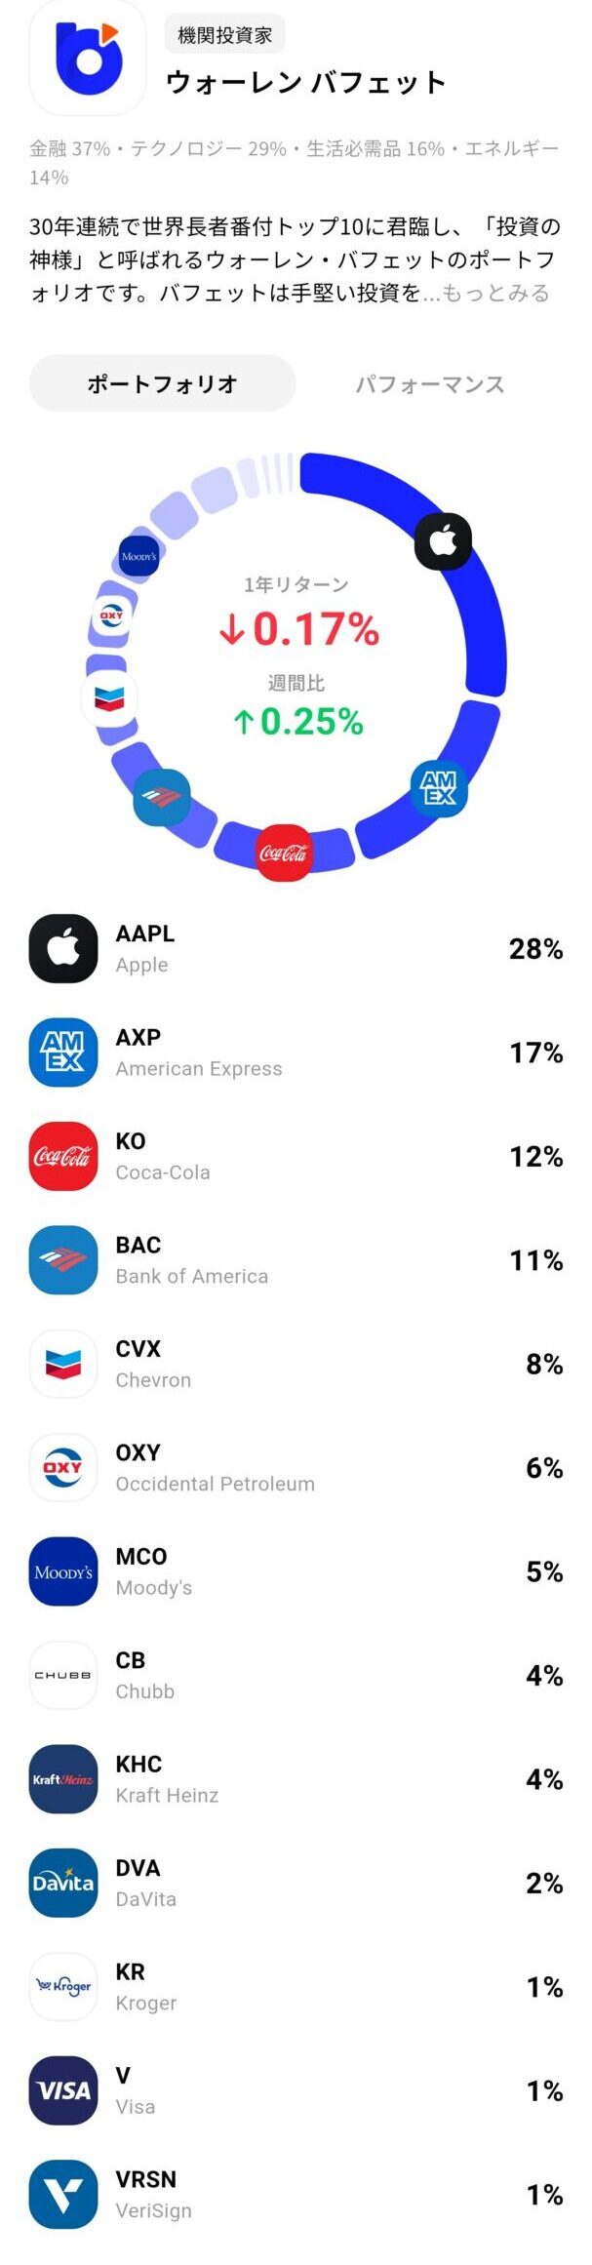
Task: Tap the Visa logo icon
Action: 63,2090
